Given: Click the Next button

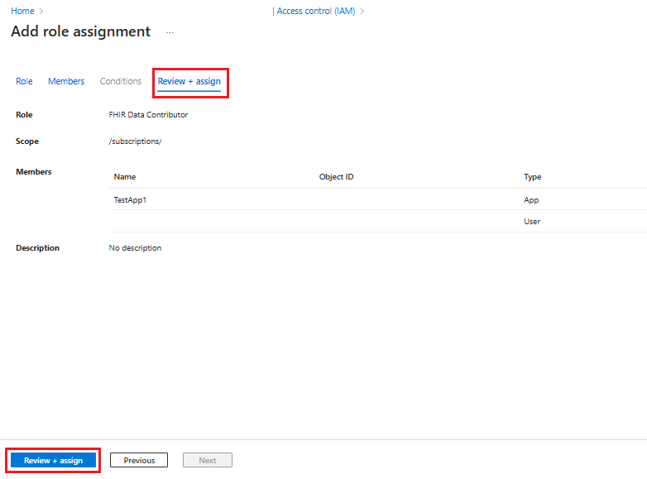Looking at the screenshot, I should coord(208,461).
